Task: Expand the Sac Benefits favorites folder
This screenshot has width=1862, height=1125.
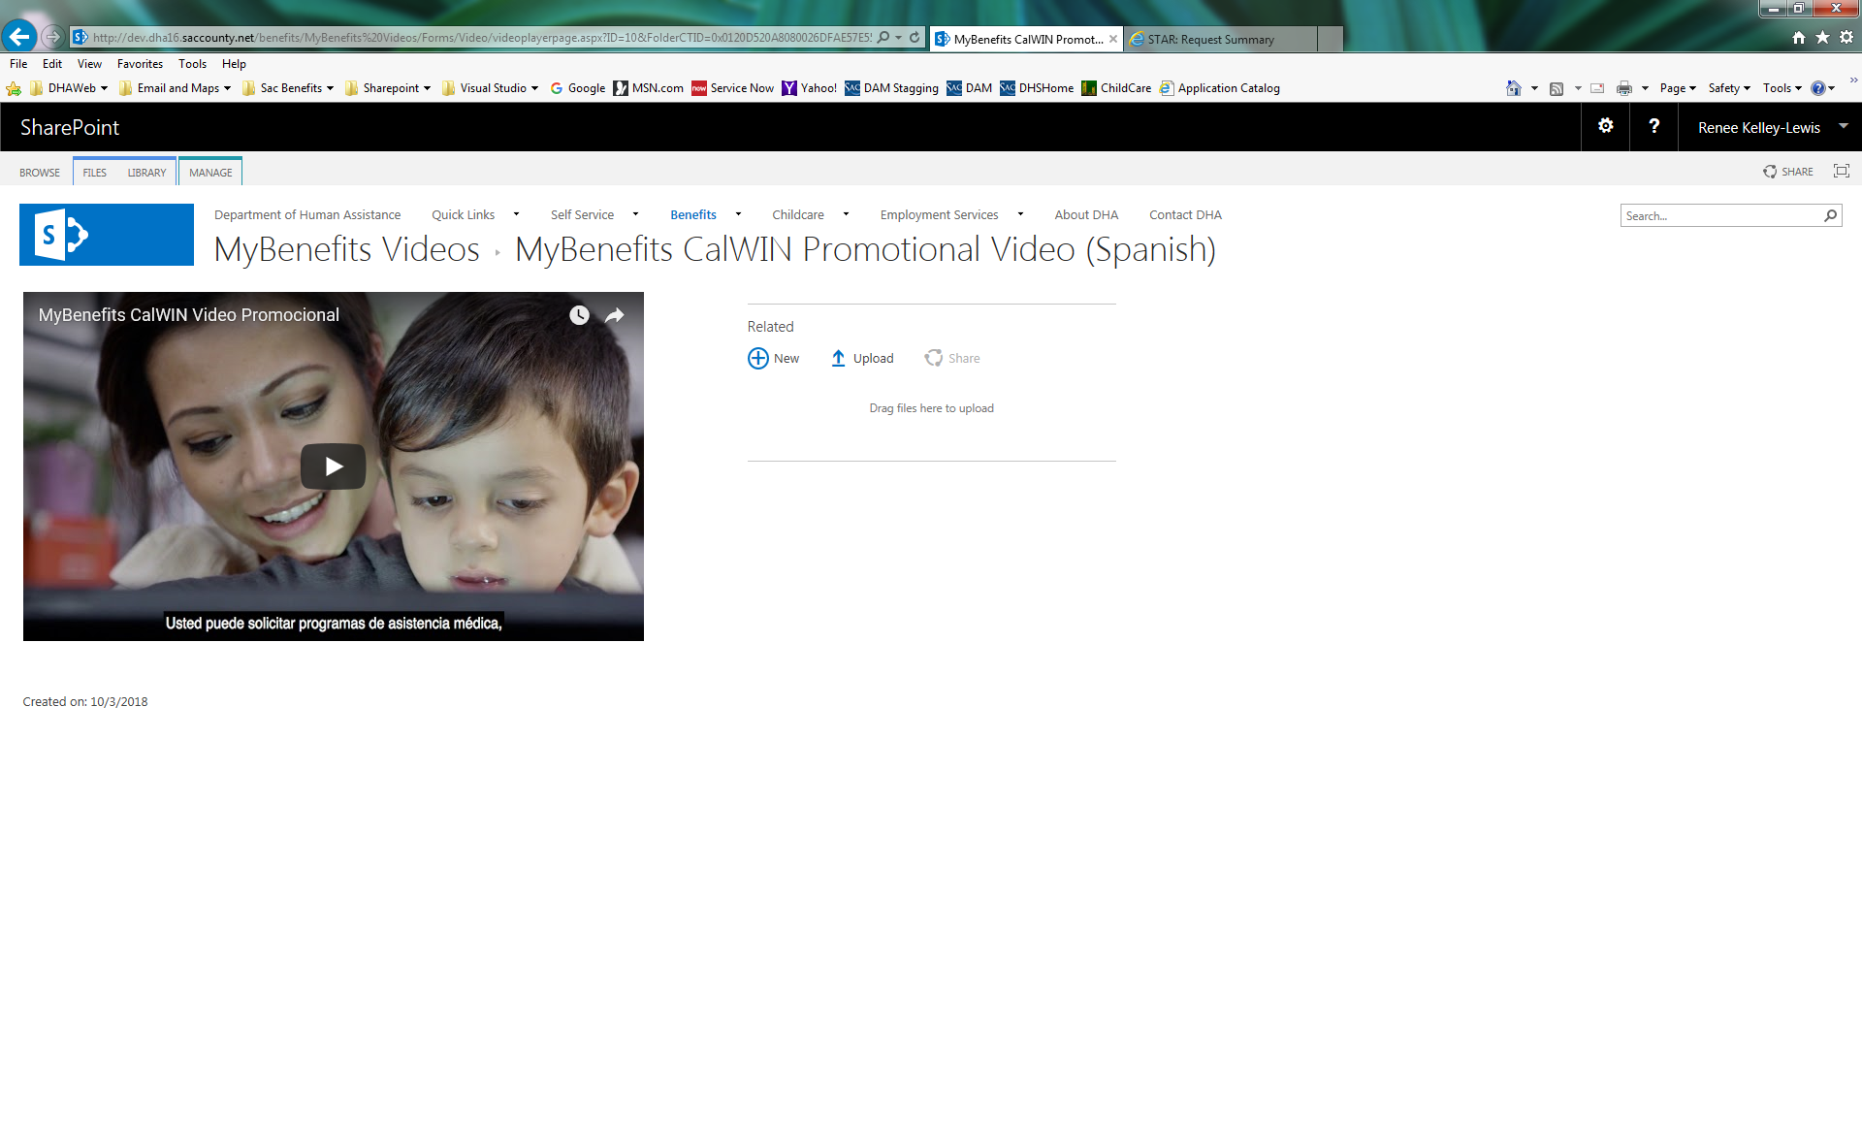Action: pyautogui.click(x=288, y=88)
